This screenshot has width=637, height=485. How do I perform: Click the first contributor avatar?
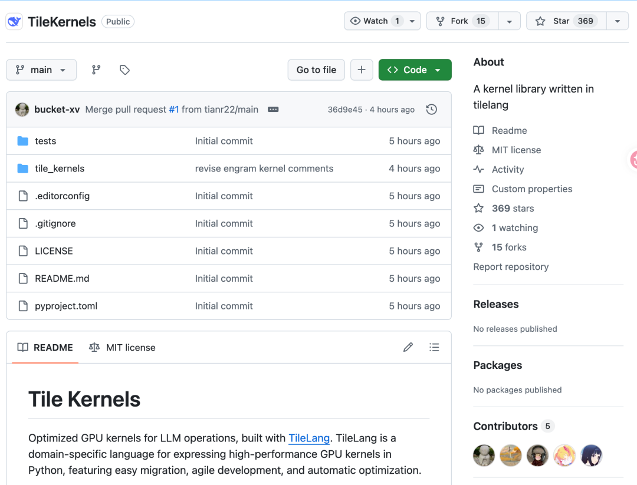pos(484,455)
